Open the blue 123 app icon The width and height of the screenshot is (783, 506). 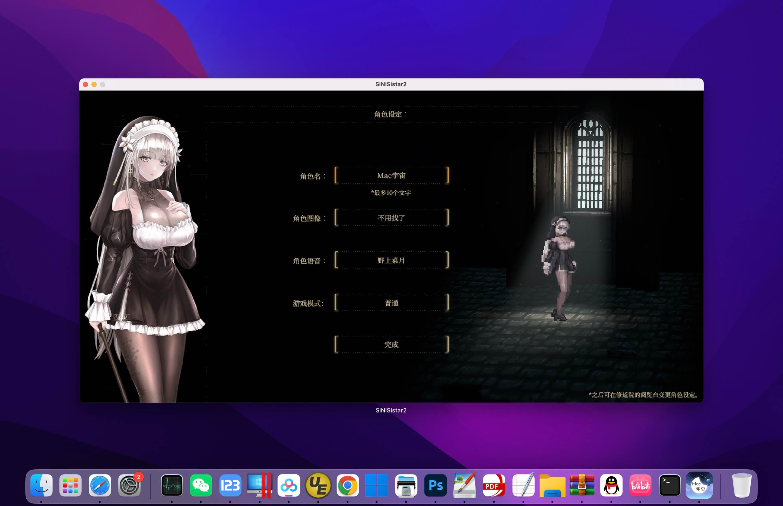tap(230, 485)
